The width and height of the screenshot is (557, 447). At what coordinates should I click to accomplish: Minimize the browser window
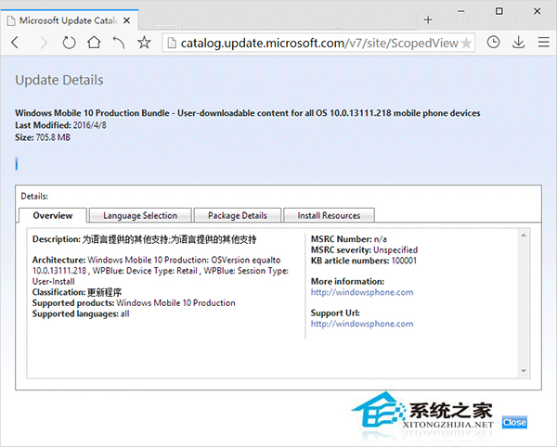pos(461,11)
